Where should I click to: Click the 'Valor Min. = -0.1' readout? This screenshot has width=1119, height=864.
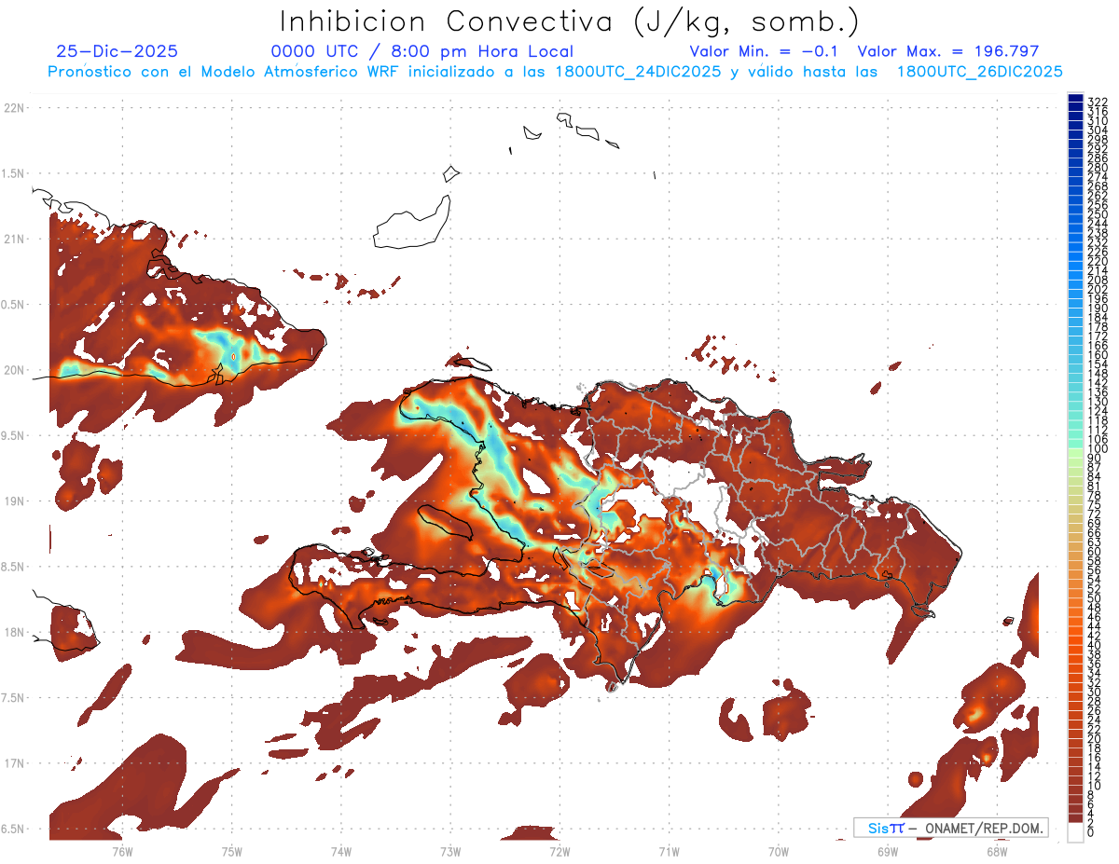(766, 52)
